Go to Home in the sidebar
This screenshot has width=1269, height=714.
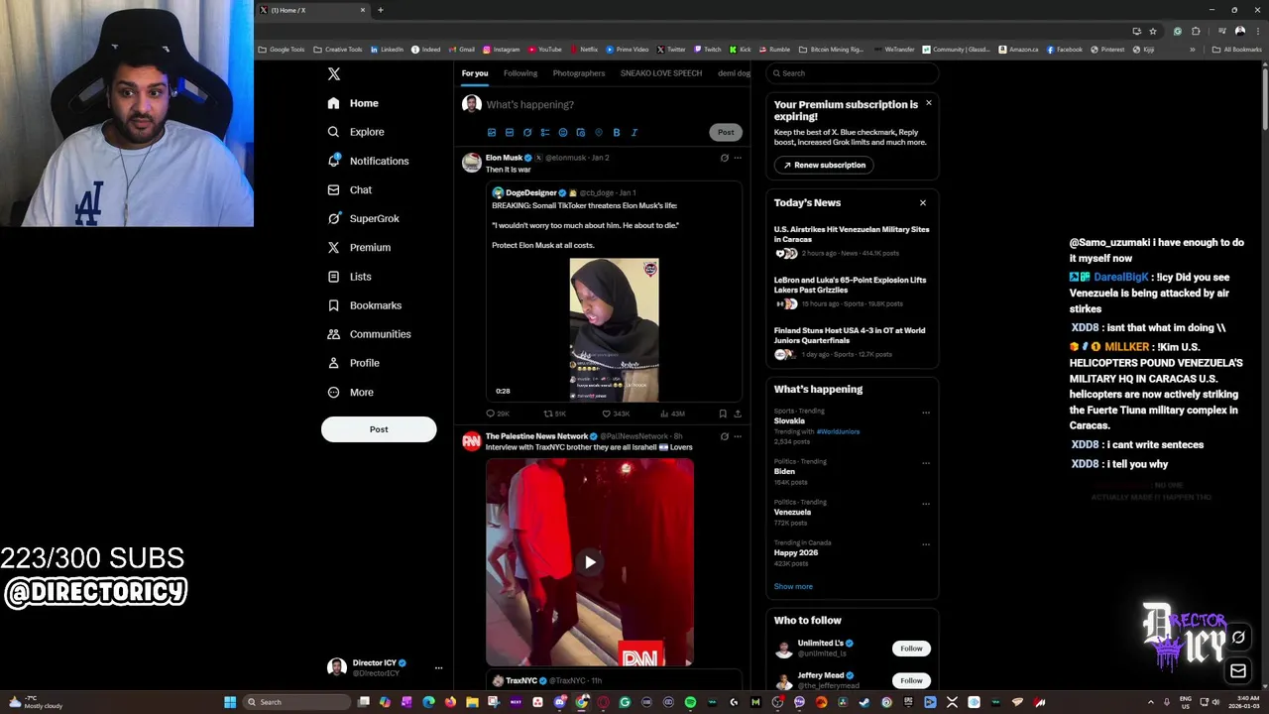[353, 103]
